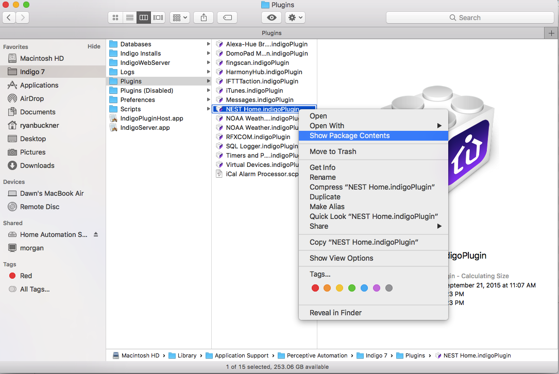Open Downloads from sidebar
Image resolution: width=559 pixels, height=374 pixels.
tap(53, 165)
